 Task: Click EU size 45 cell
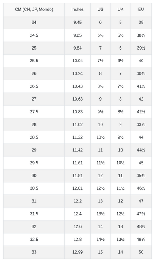tap(141, 163)
